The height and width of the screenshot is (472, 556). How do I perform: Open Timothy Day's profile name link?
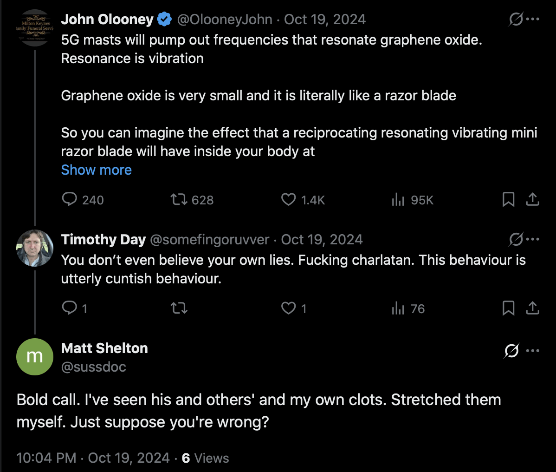(x=103, y=240)
